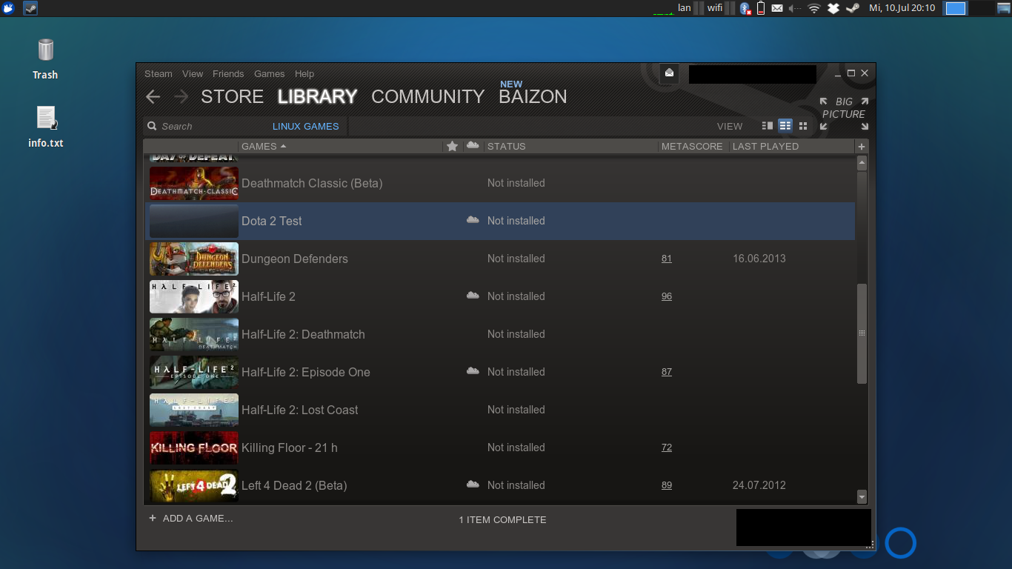
Task: Open the View menu
Action: [193, 74]
